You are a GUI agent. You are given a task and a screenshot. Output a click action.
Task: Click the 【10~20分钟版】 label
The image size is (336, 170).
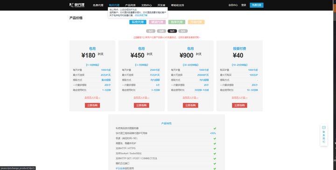239,65
